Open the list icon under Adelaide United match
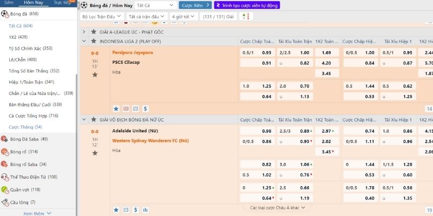The width and height of the screenshot is (433, 216). [126, 210]
